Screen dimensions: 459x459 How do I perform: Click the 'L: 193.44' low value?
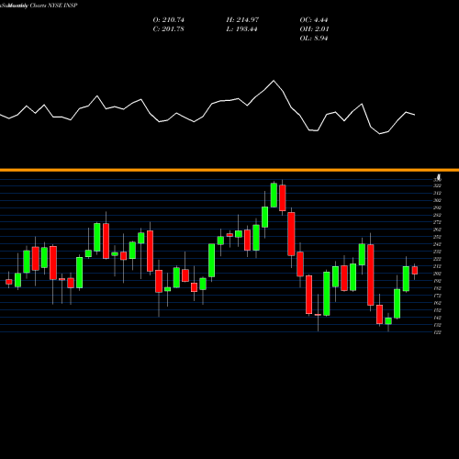tap(241, 29)
